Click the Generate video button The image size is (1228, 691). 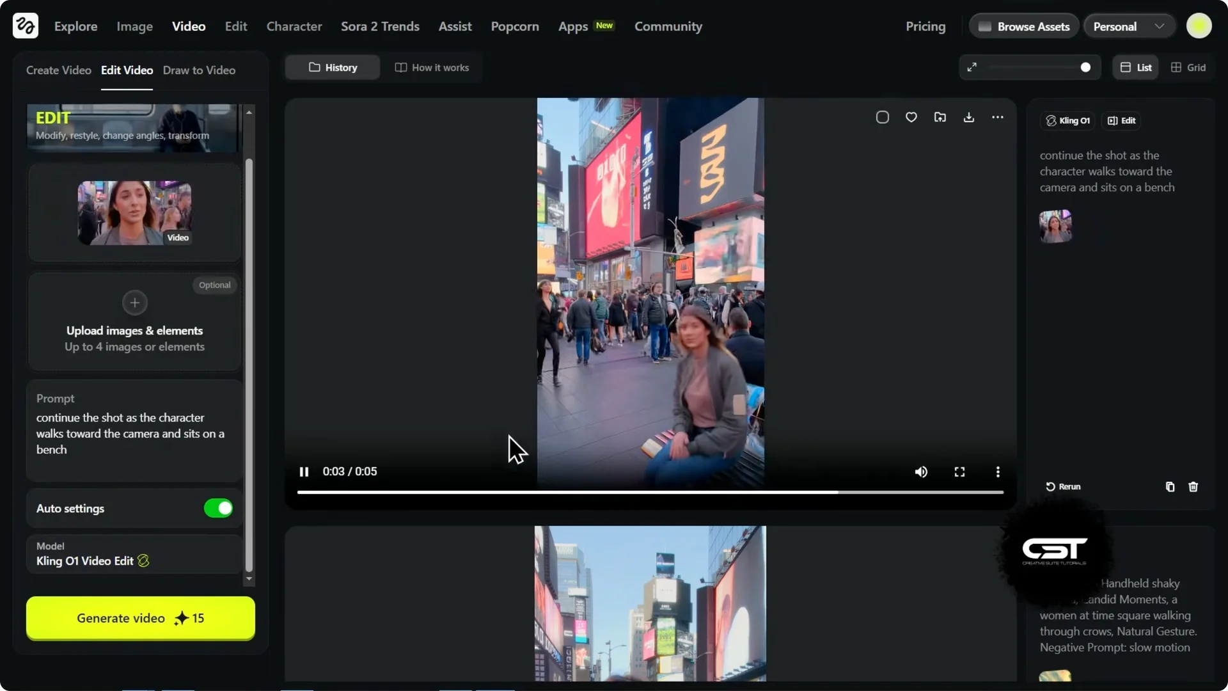[x=140, y=618]
